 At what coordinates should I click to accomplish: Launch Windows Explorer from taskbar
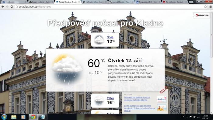click(14, 117)
